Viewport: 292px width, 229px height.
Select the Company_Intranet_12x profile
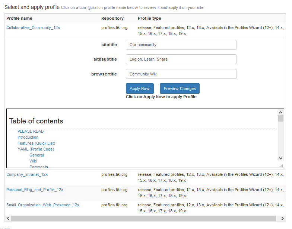27,174
